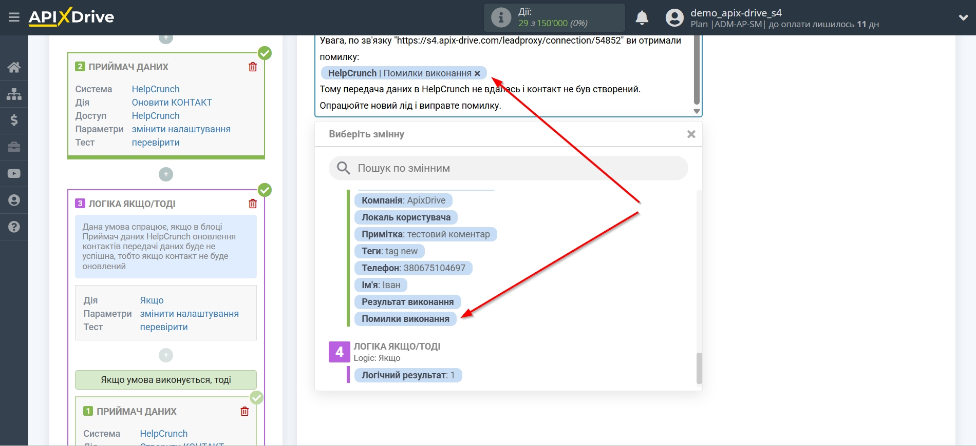Add step inside logic block 3
The image size is (976, 446).
coord(165,355)
